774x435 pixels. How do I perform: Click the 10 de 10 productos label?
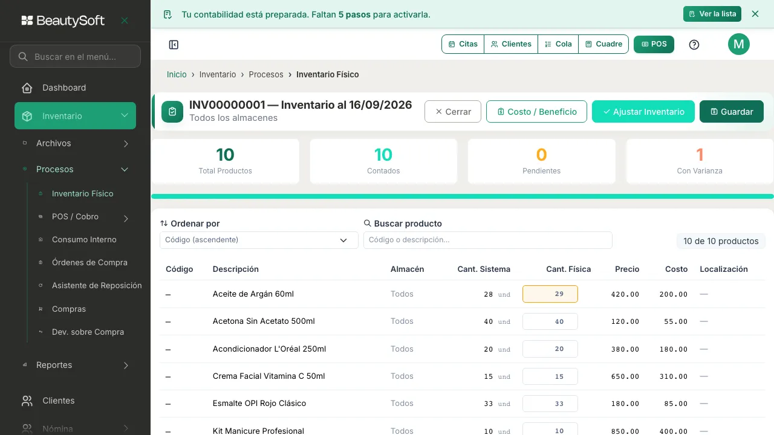tap(721, 241)
